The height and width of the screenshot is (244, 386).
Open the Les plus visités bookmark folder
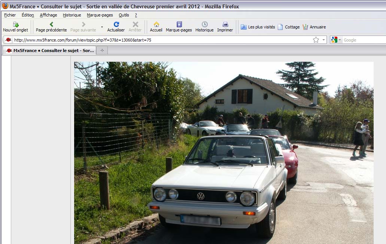[x=258, y=27]
